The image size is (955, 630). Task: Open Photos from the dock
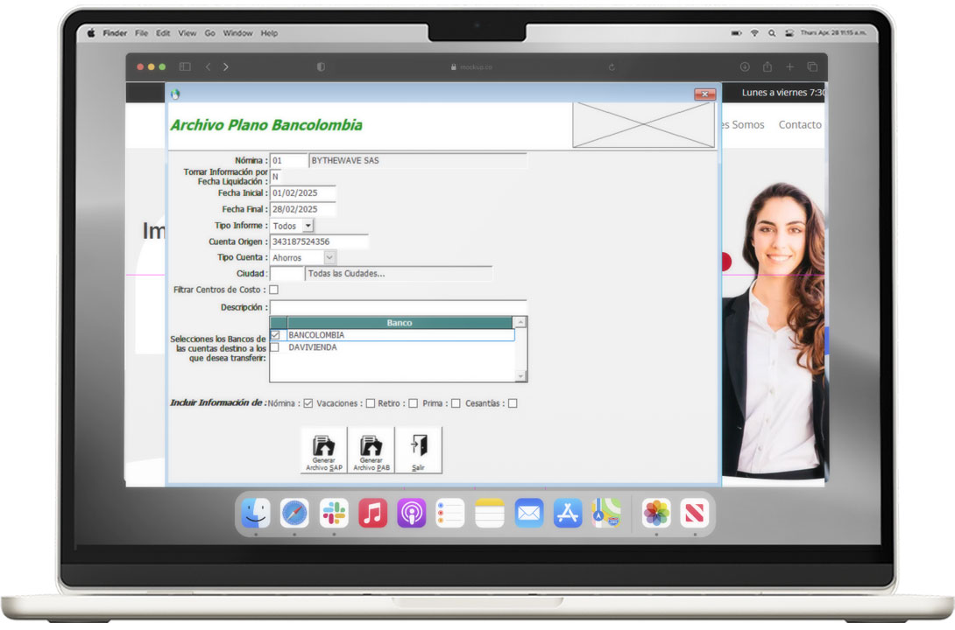656,514
